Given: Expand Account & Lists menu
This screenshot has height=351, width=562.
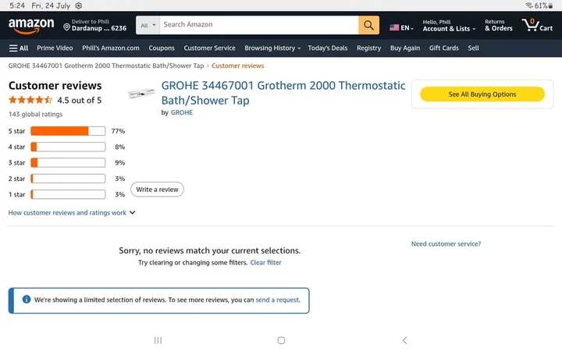Looking at the screenshot, I should pos(449,26).
